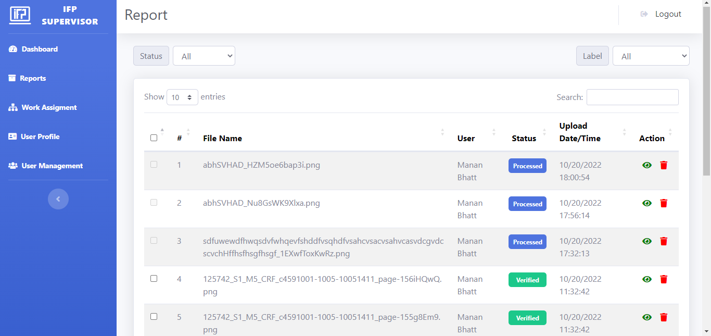Screen dimensions: 711x336
Task: Select the checkbox for row 5
Action: tap(154, 317)
